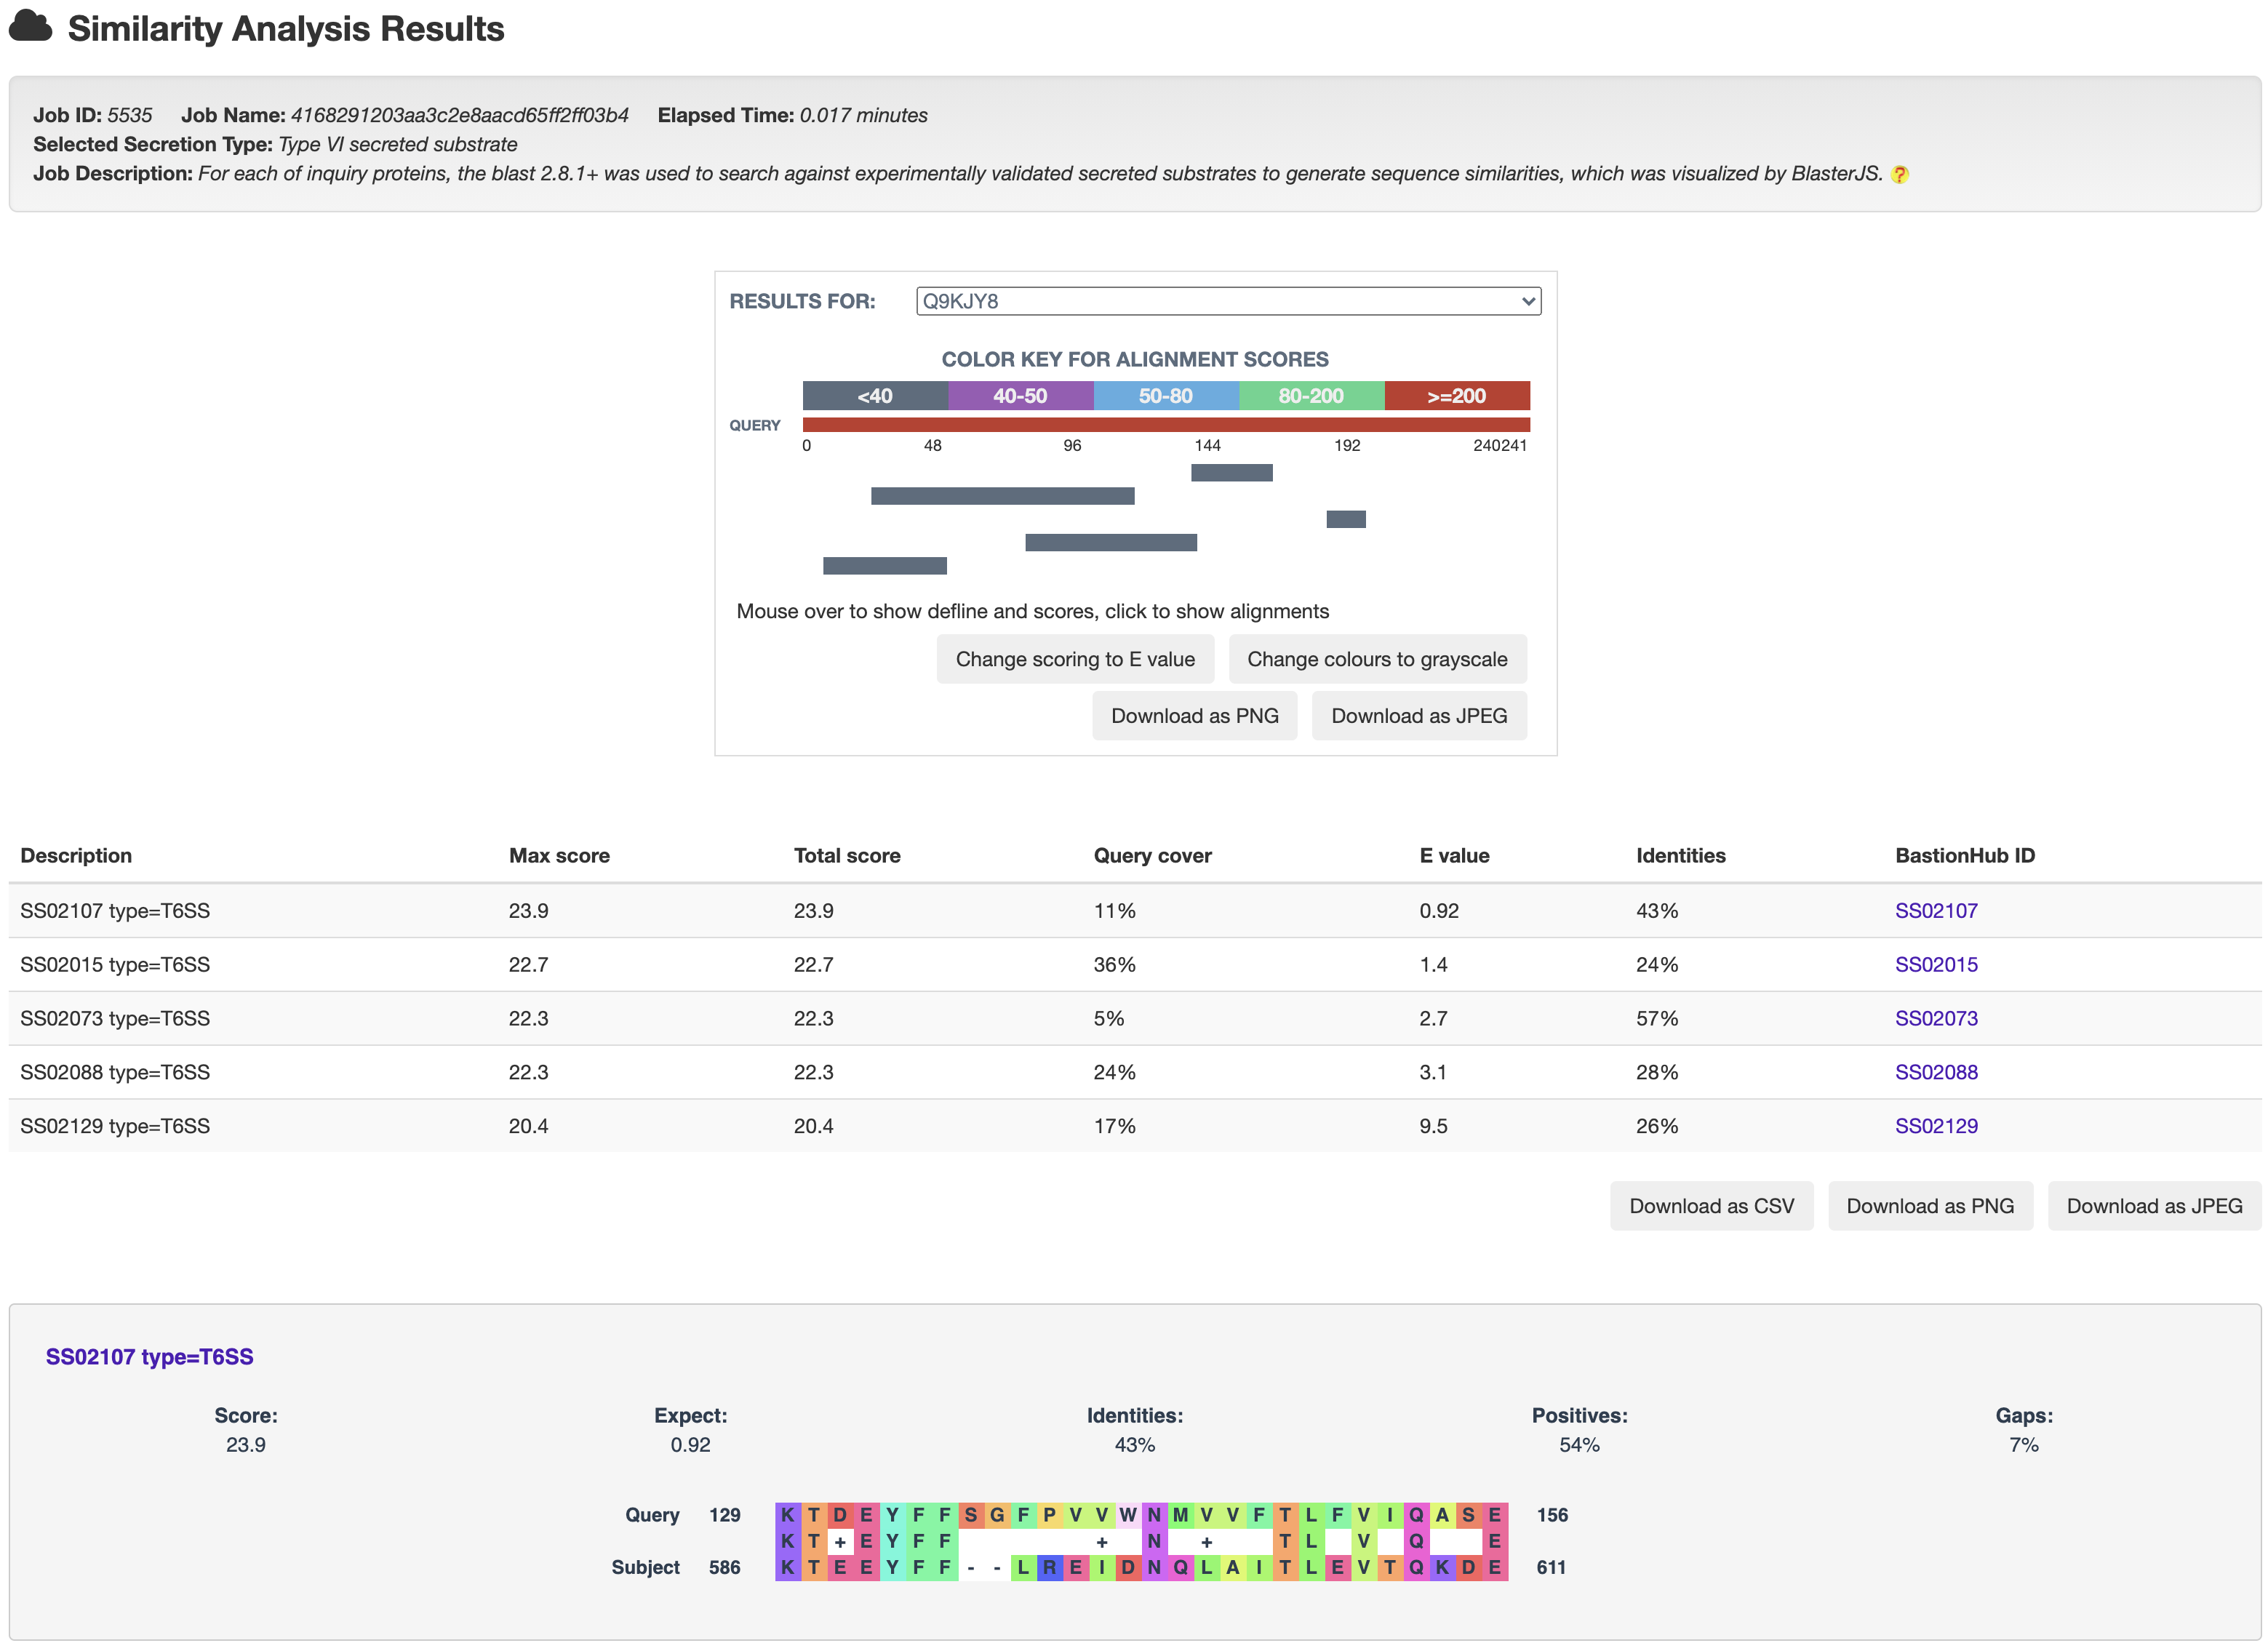The width and height of the screenshot is (2268, 1651).
Task: Click the red QUERY bar
Action: point(1165,425)
